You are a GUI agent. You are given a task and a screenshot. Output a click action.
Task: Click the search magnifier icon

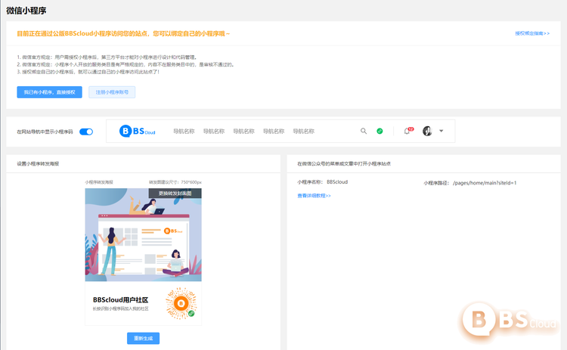click(x=364, y=131)
